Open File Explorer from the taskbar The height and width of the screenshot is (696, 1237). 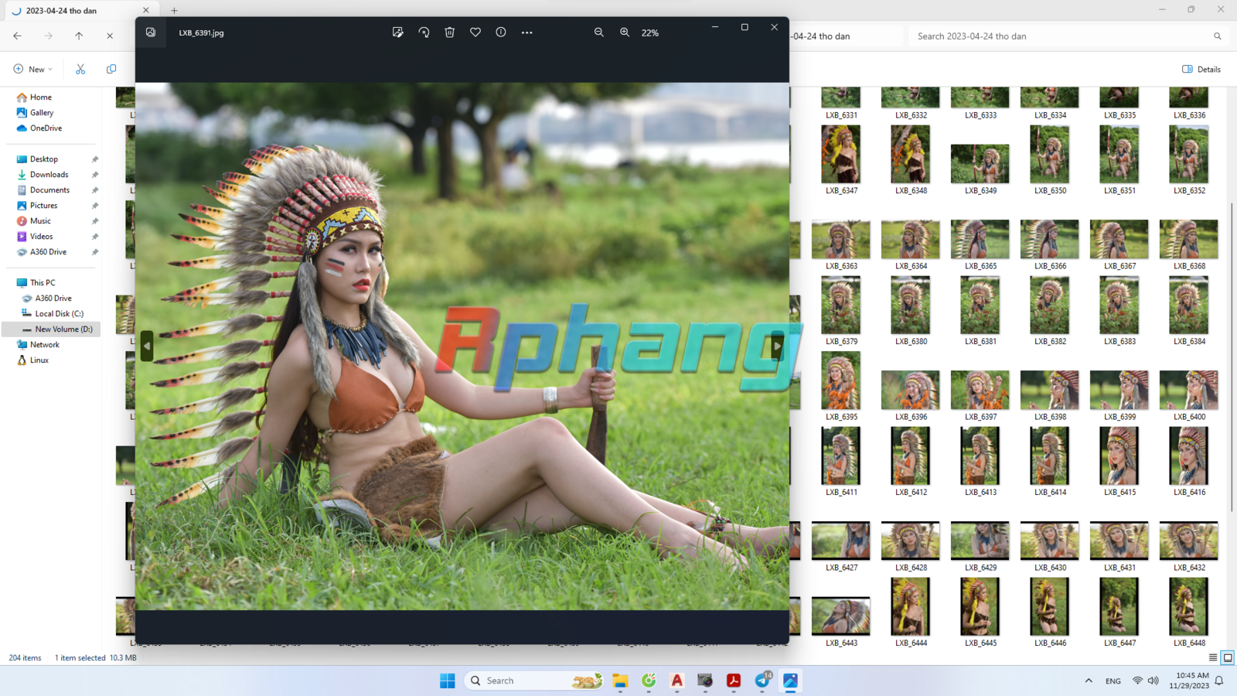pos(620,681)
